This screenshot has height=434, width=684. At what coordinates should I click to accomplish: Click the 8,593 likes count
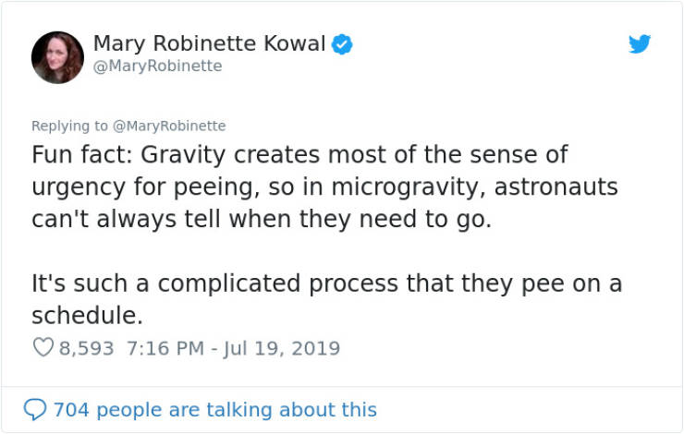(86, 349)
